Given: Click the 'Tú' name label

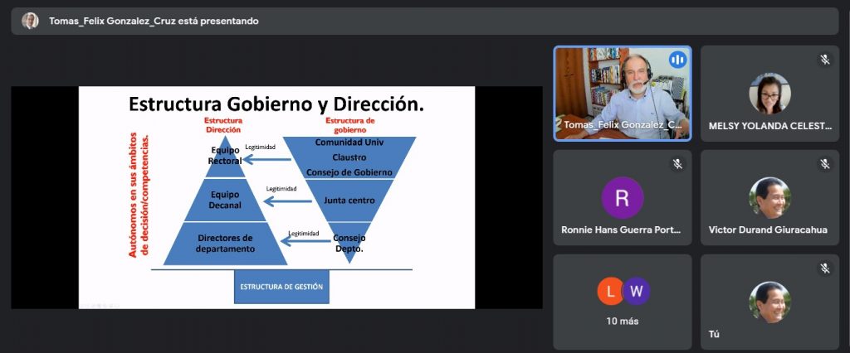Looking at the screenshot, I should 714,334.
